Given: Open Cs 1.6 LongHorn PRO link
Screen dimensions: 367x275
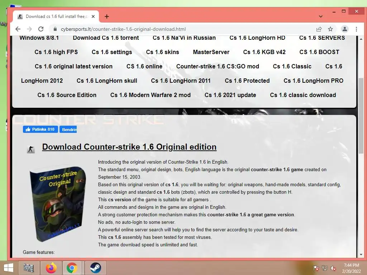Looking at the screenshot, I should (x=313, y=81).
